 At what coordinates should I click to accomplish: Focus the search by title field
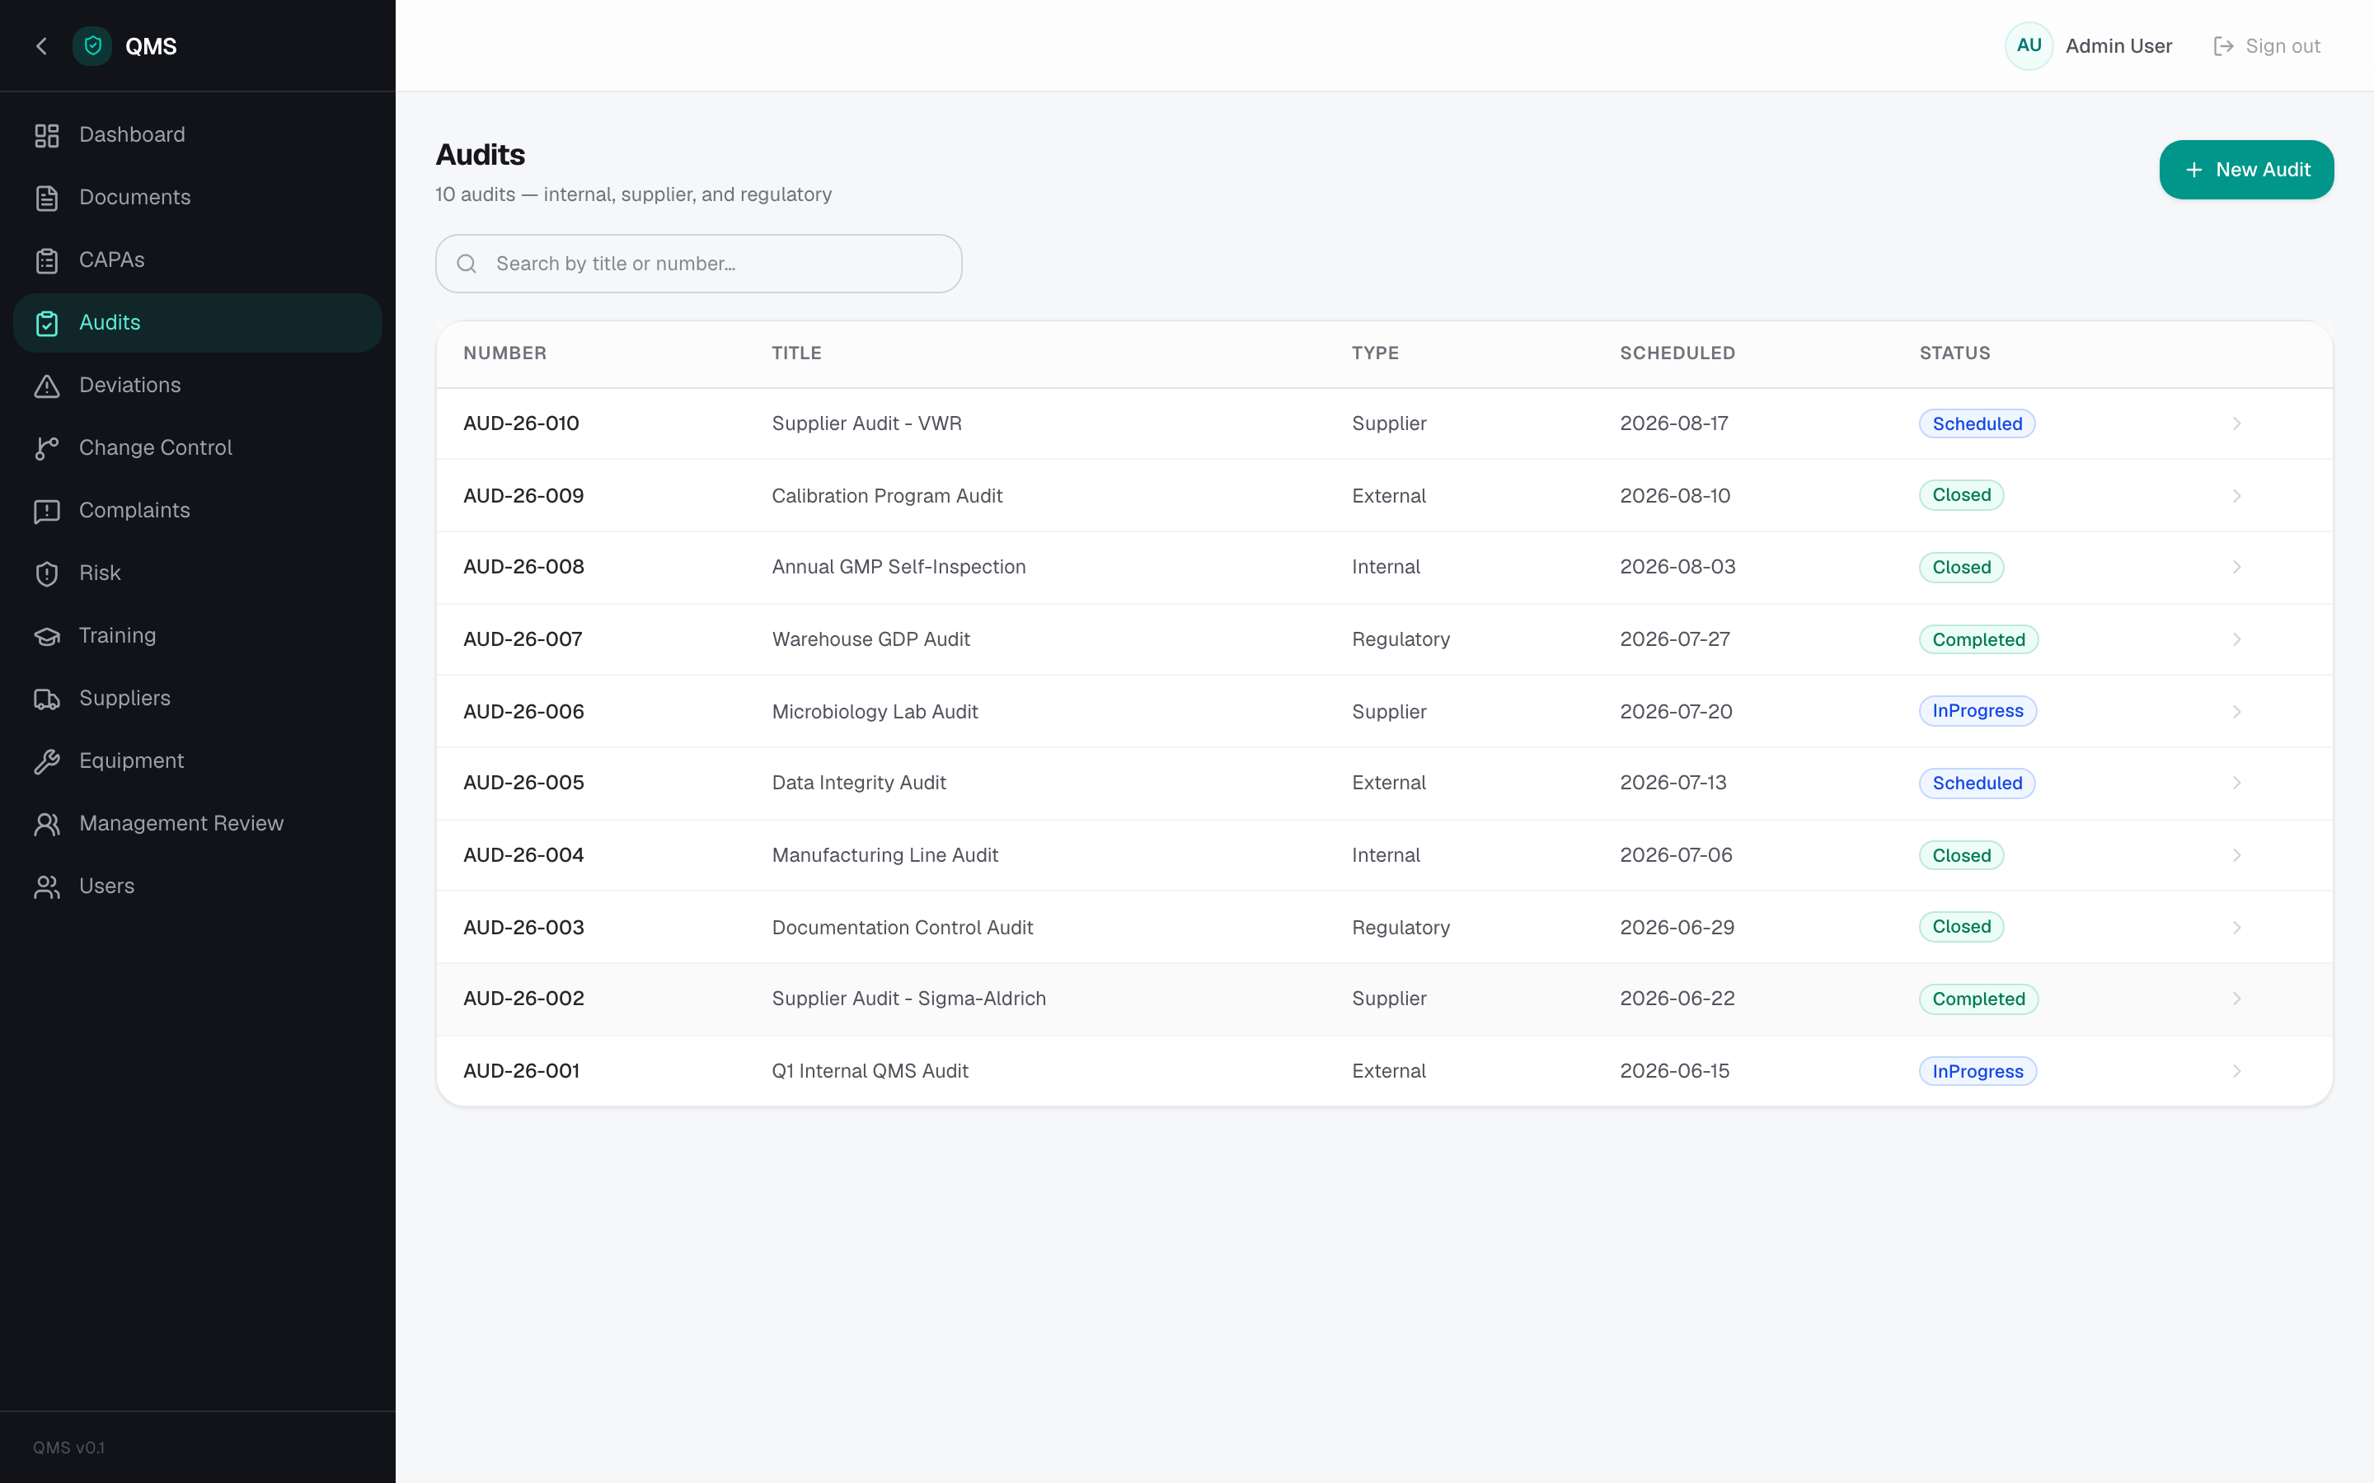698,264
